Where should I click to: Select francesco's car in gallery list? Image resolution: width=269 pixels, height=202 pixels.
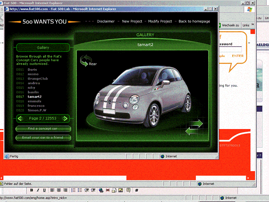[36, 106]
